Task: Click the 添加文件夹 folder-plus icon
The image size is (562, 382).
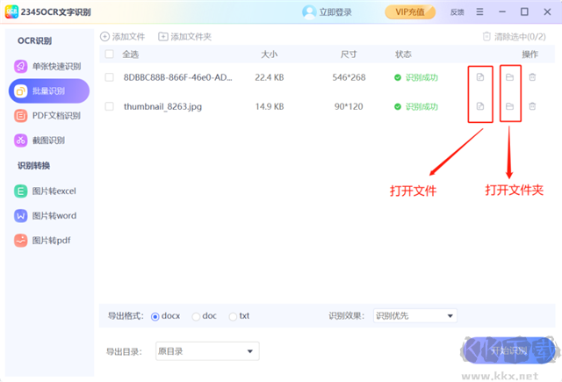Action: [x=163, y=37]
